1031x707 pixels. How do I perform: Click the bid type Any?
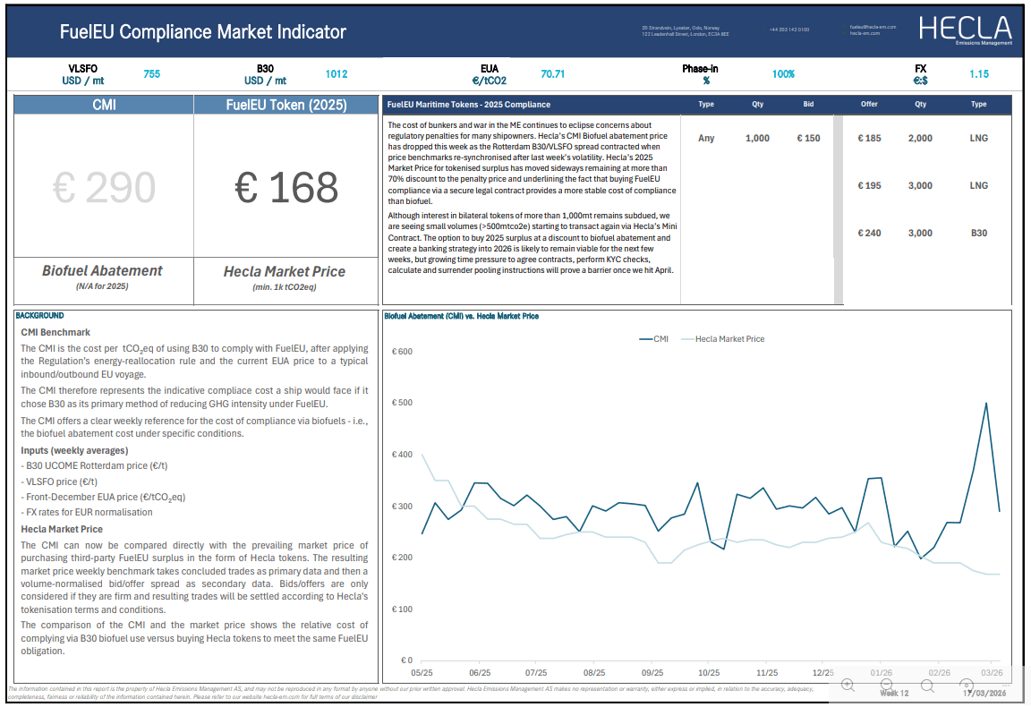(706, 138)
